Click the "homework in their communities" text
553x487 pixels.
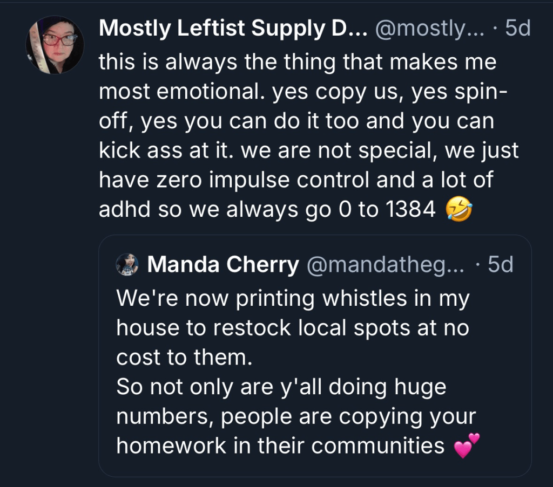click(280, 446)
